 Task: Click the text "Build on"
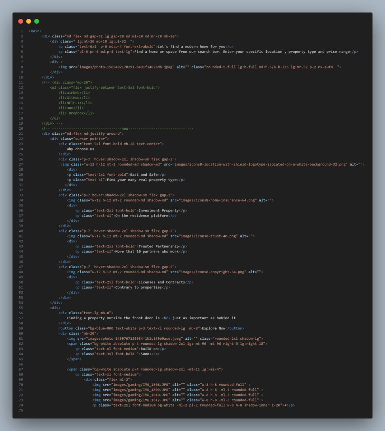[x=149, y=349]
